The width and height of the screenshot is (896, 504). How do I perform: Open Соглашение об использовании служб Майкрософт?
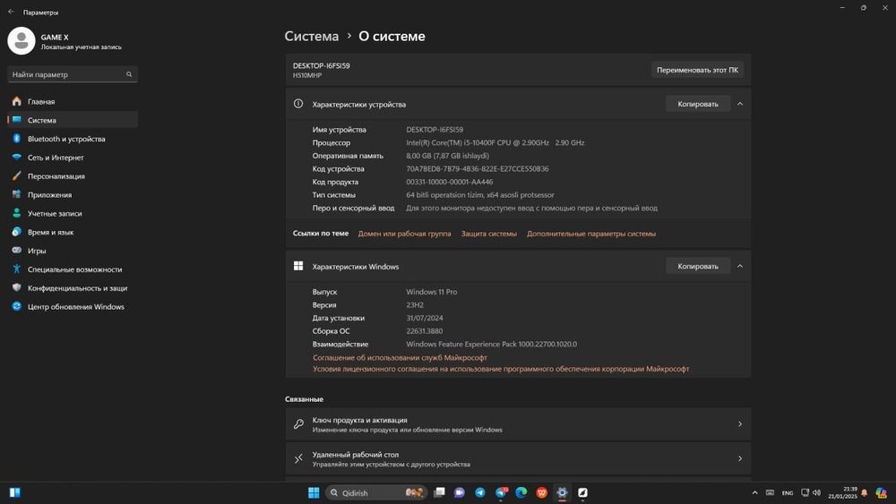click(400, 357)
